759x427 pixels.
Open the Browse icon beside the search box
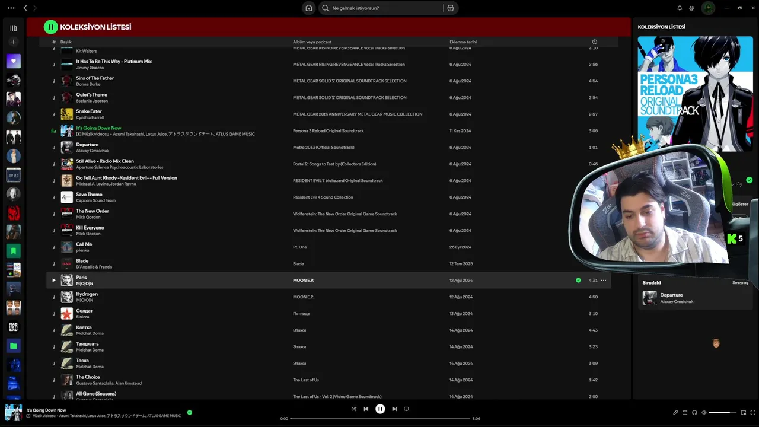(x=451, y=8)
